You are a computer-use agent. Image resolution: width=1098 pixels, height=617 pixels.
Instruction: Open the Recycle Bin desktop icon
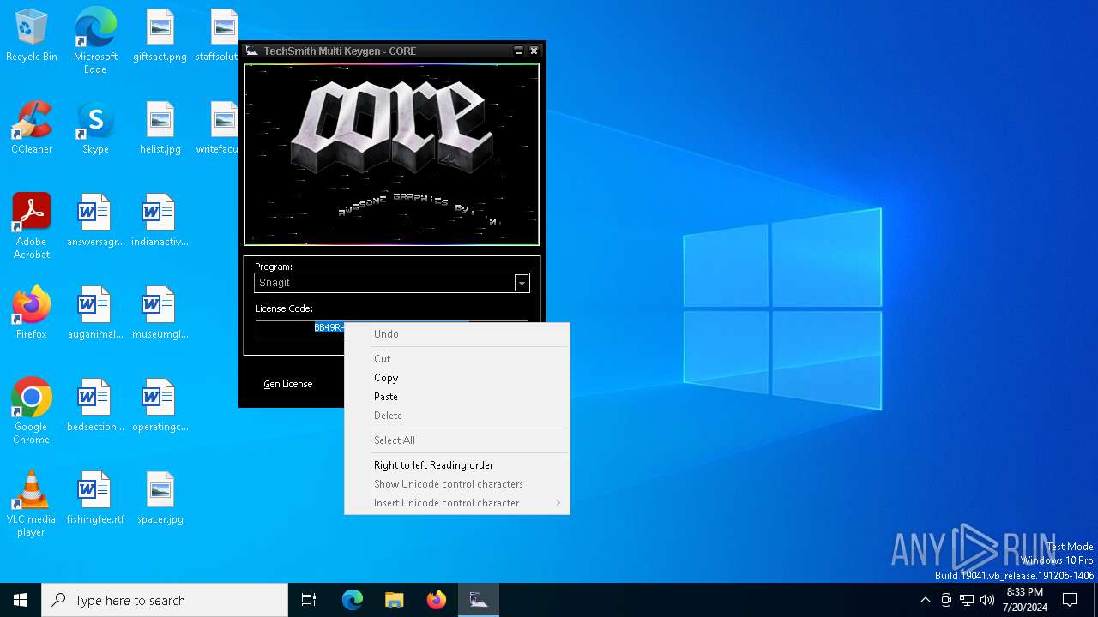pyautogui.click(x=32, y=34)
